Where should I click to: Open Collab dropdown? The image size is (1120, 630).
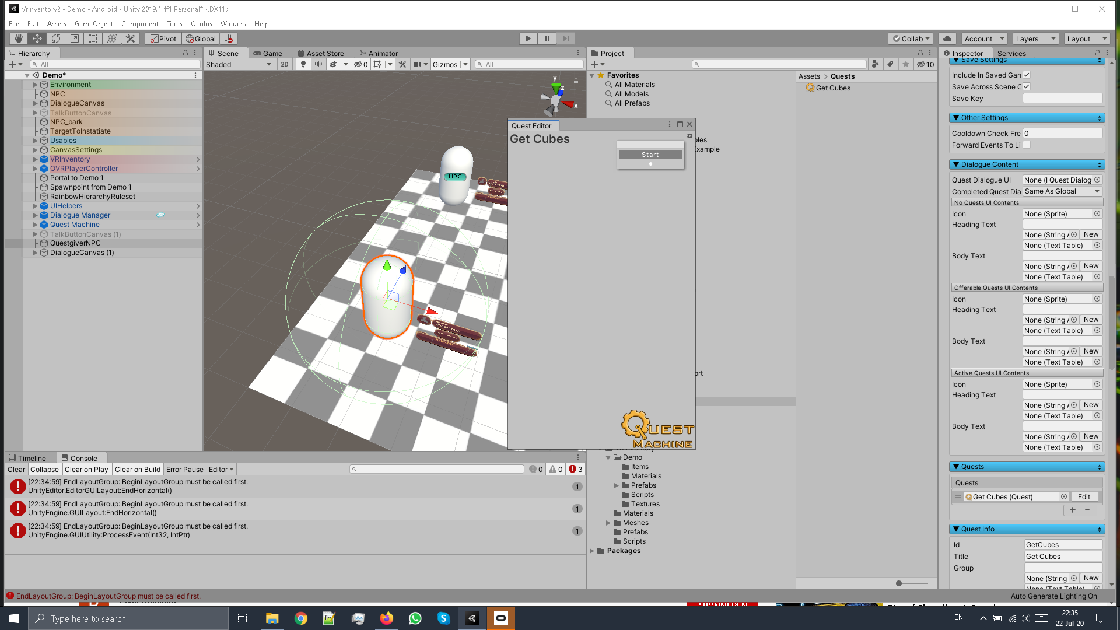(x=911, y=38)
